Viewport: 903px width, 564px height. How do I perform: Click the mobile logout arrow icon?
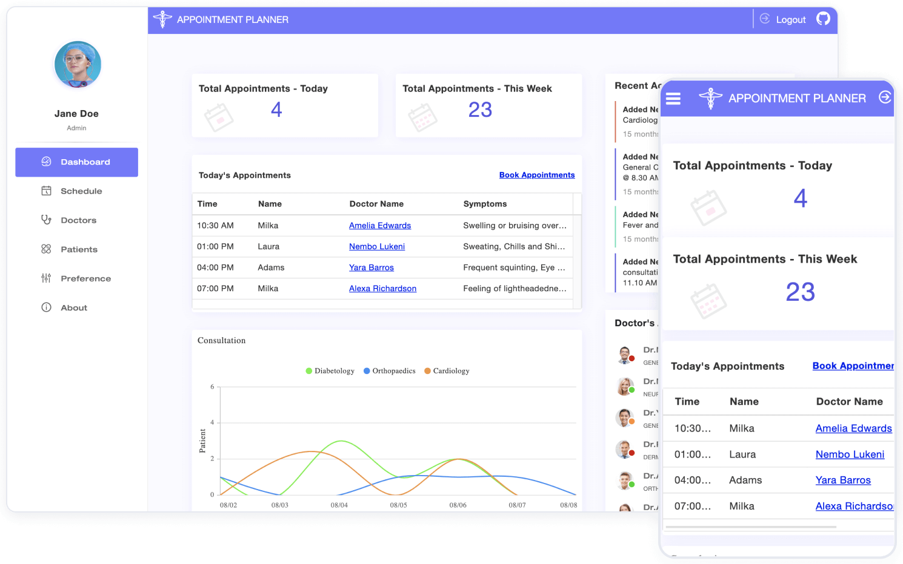(885, 97)
